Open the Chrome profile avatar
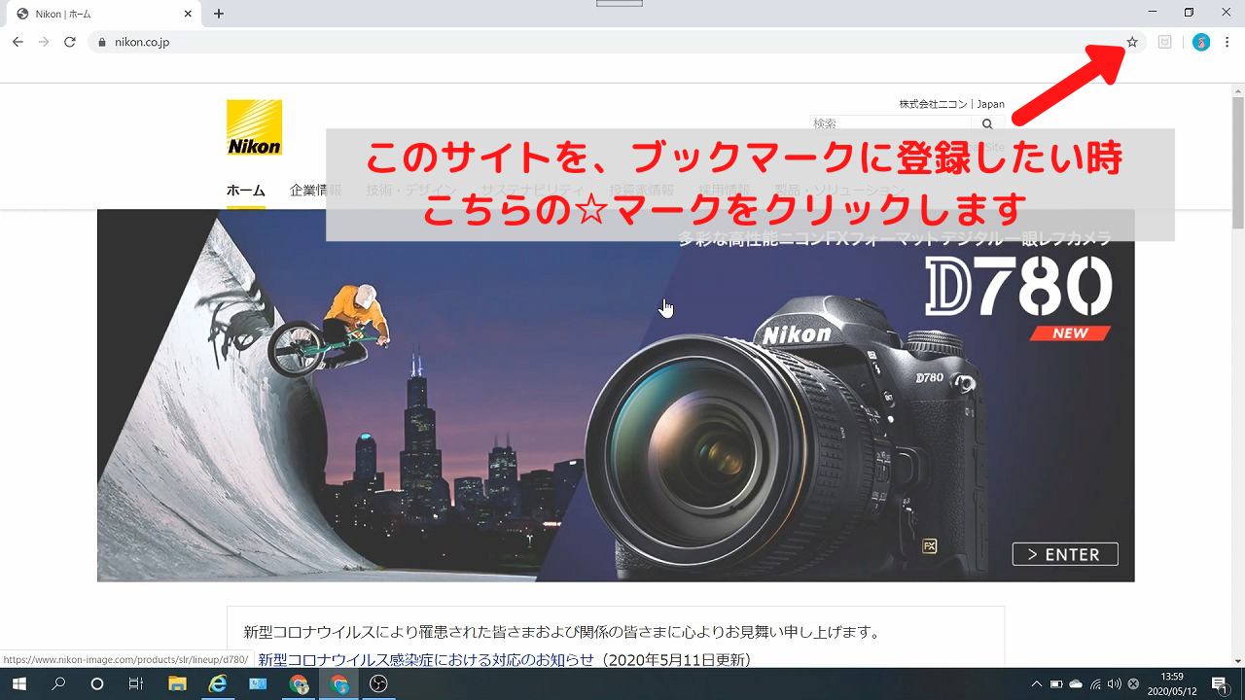The width and height of the screenshot is (1245, 700). pos(1201,42)
